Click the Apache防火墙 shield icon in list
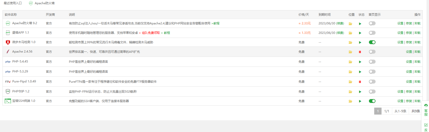The width and height of the screenshot is (429, 132). click(8, 23)
